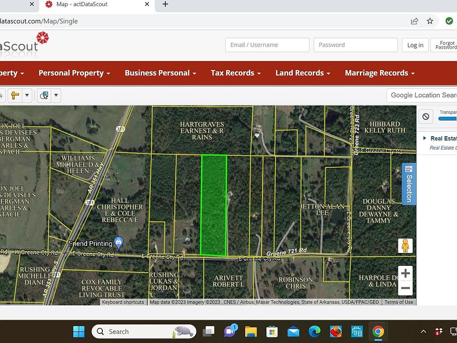457x343 pixels.
Task: Click the Email / Username field
Action: (x=267, y=45)
